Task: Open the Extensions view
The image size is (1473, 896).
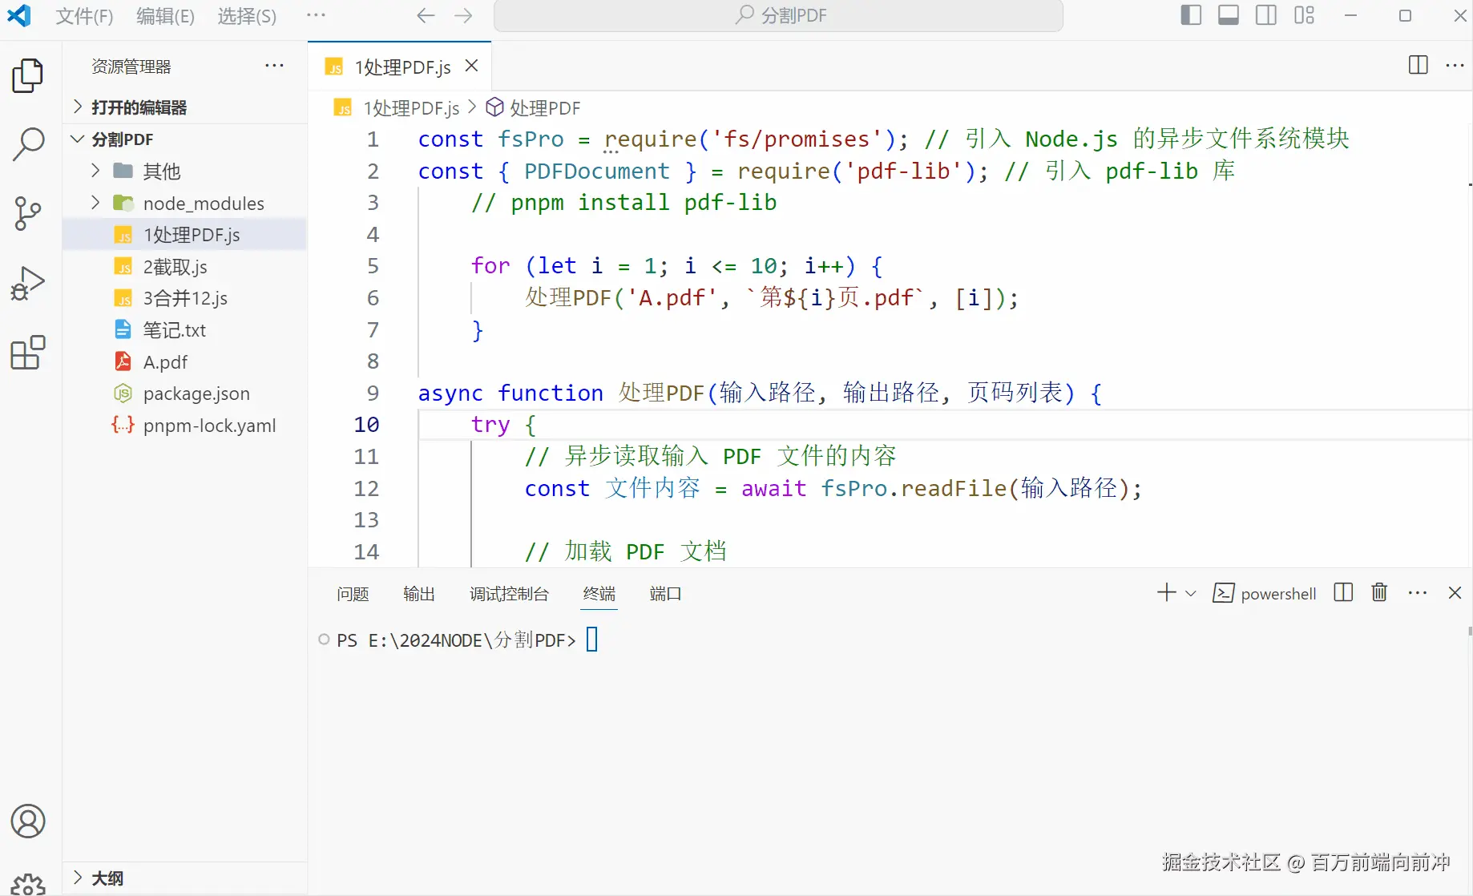Action: 29,353
